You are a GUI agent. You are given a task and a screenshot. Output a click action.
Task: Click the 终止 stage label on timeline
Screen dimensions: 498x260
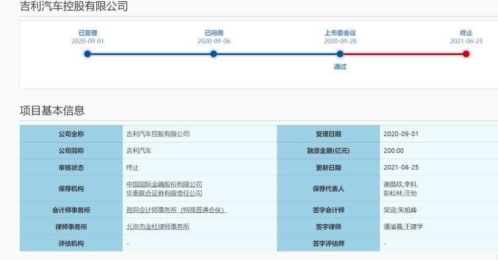point(466,32)
